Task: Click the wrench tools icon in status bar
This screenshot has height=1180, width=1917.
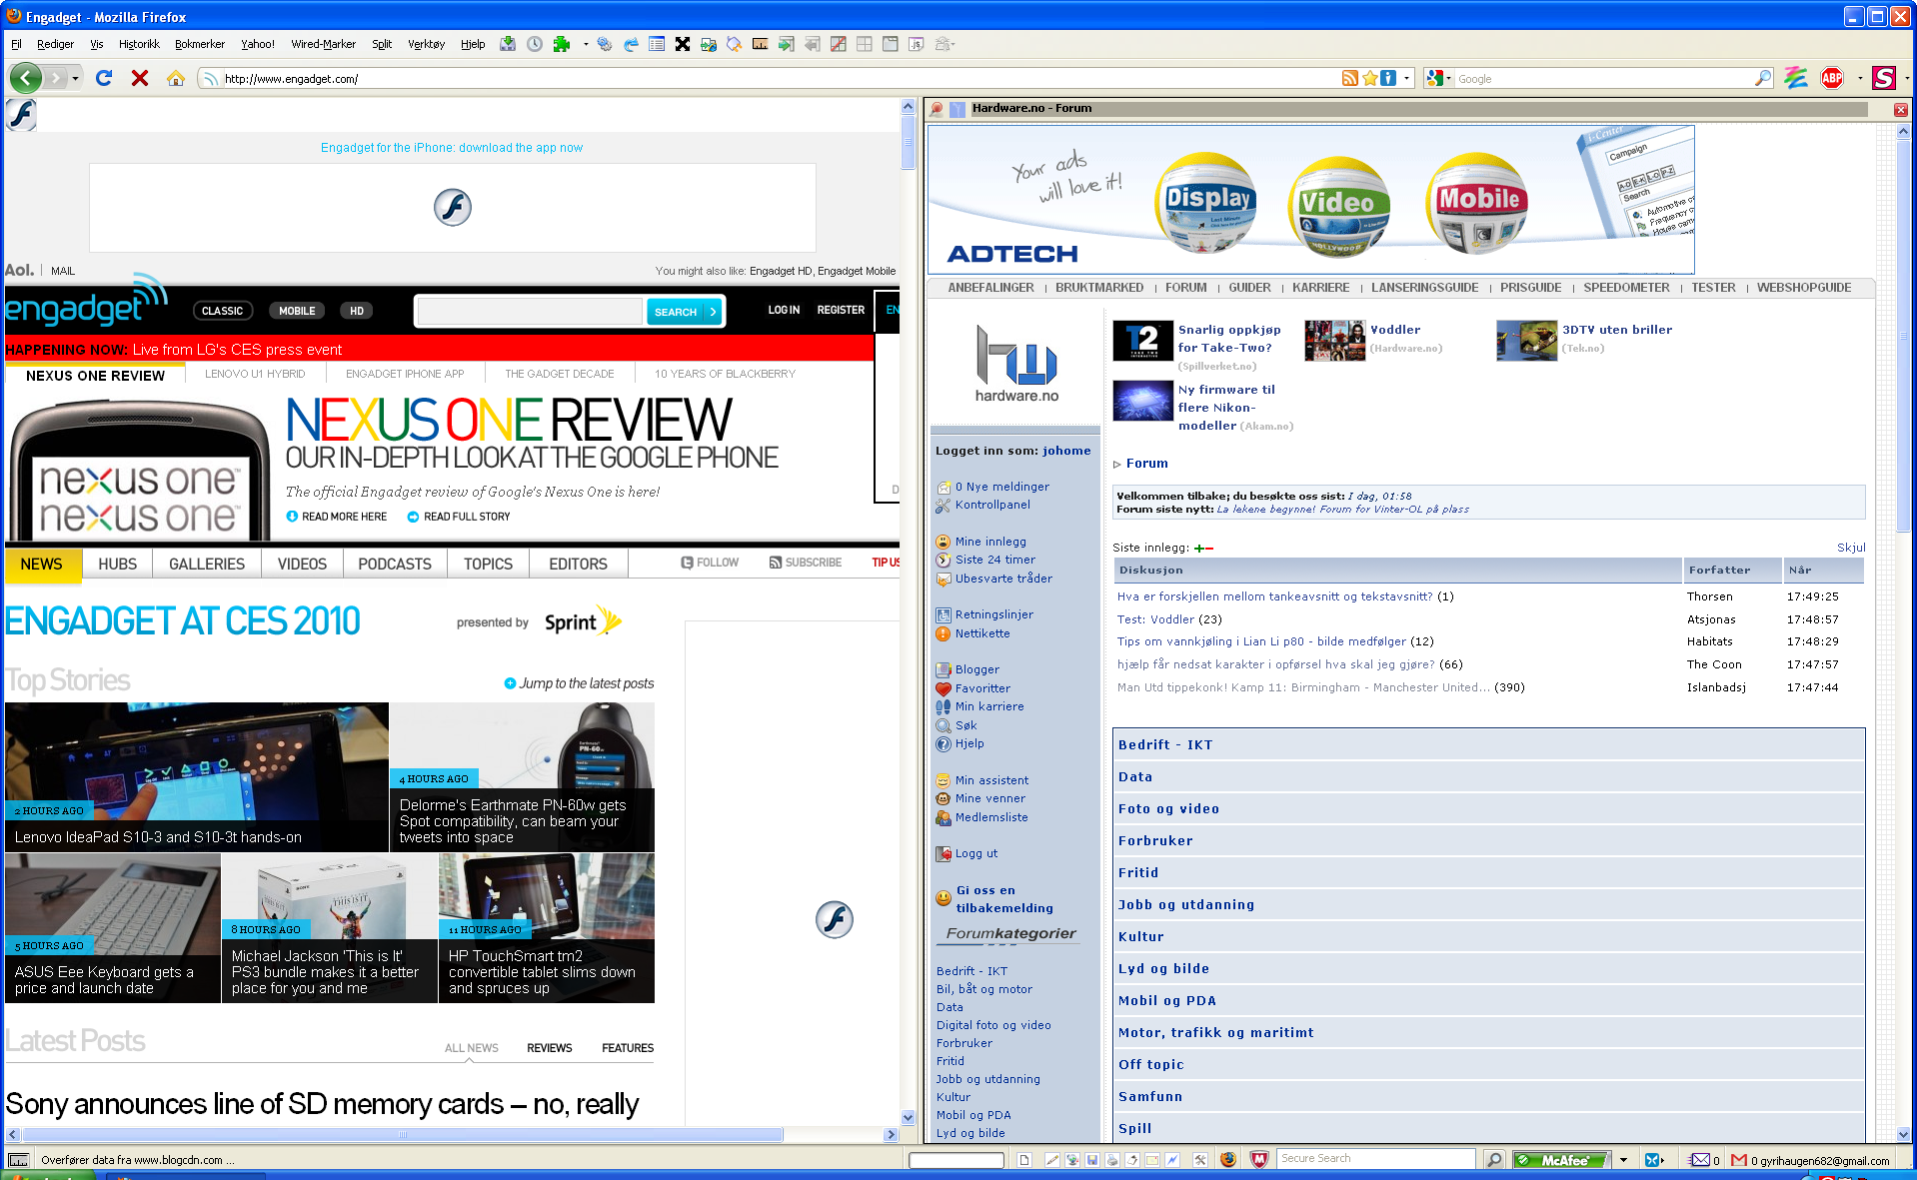Action: click(x=1200, y=1160)
